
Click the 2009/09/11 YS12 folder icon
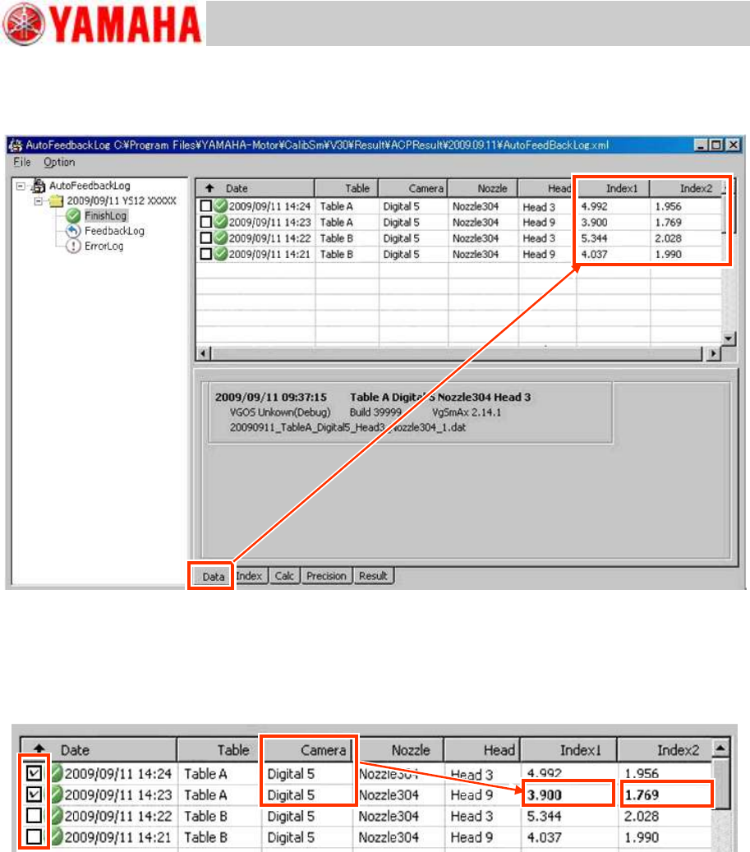click(57, 201)
